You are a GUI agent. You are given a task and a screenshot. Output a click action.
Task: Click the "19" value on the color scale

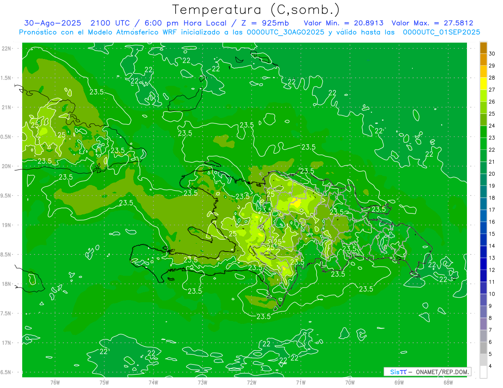click(492, 186)
